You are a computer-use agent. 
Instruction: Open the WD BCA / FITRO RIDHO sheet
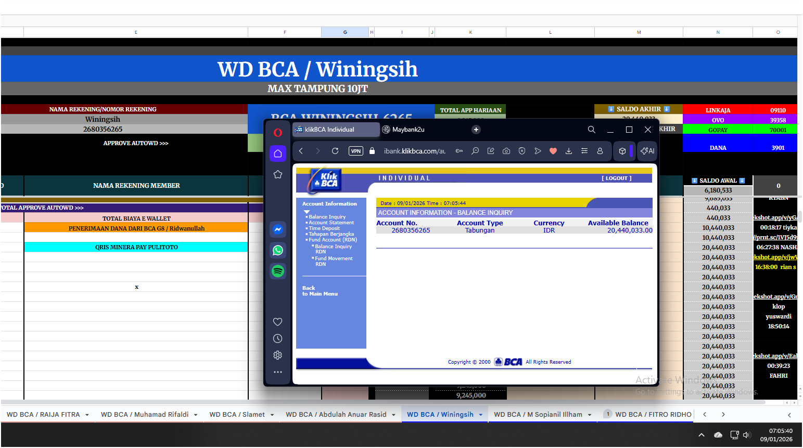click(x=653, y=415)
